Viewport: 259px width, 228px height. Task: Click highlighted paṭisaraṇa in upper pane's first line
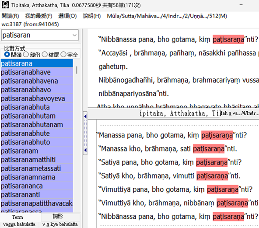[x=228, y=39]
